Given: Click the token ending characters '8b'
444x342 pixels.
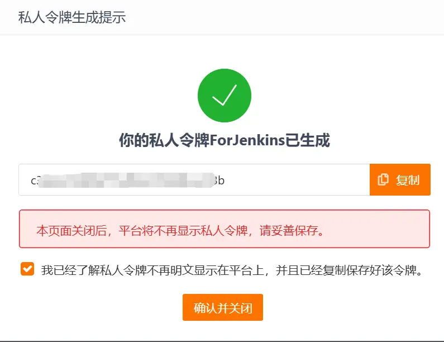Looking at the screenshot, I should coord(219,180).
